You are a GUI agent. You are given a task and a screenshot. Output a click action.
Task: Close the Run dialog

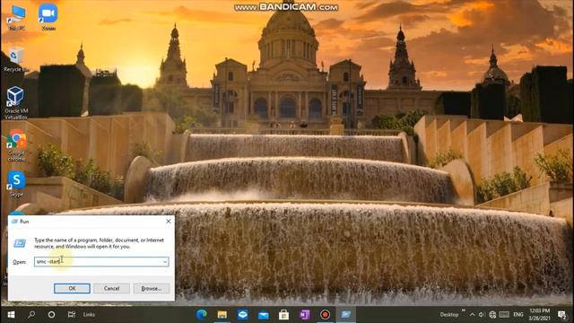coord(168,222)
